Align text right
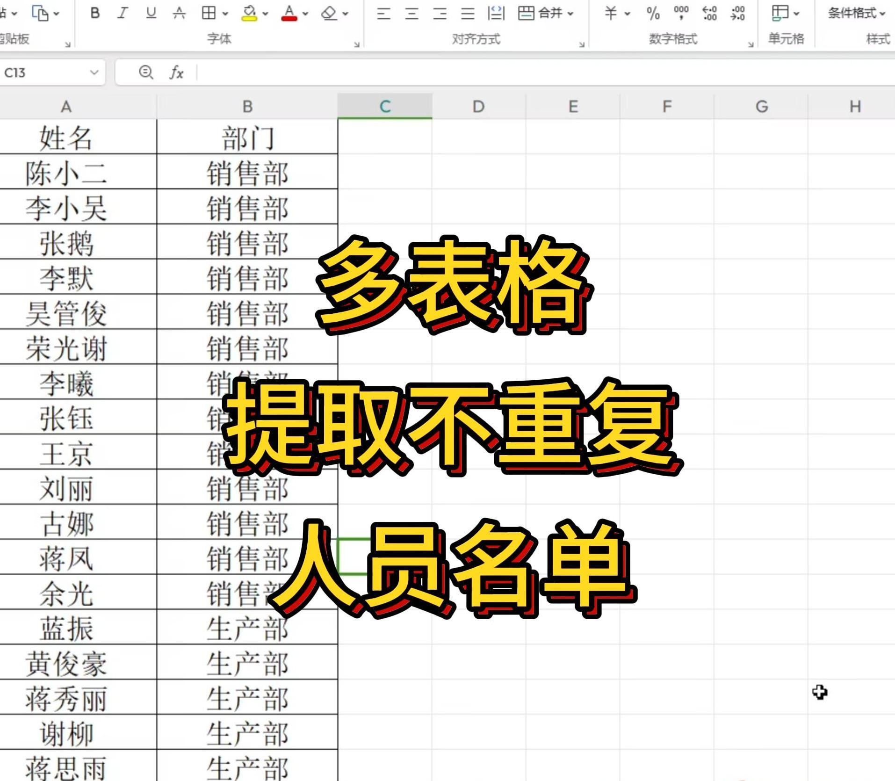895x781 pixels. pyautogui.click(x=440, y=14)
